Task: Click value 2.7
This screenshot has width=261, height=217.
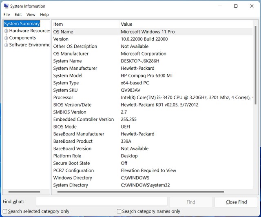Action: 124,112
